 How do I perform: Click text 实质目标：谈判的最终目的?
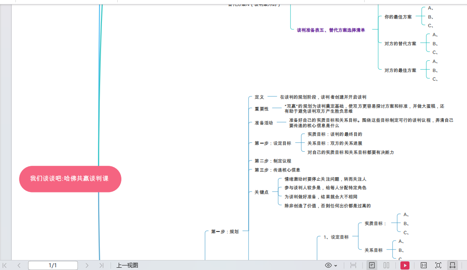point(335,135)
